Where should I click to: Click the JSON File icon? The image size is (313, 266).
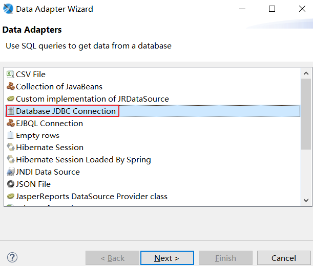click(10, 184)
